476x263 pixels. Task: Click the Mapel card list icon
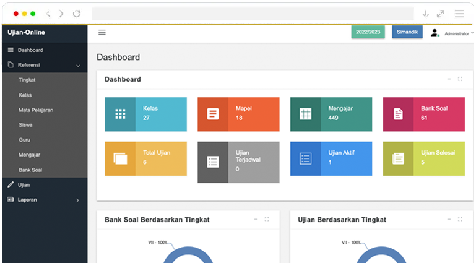pos(213,114)
